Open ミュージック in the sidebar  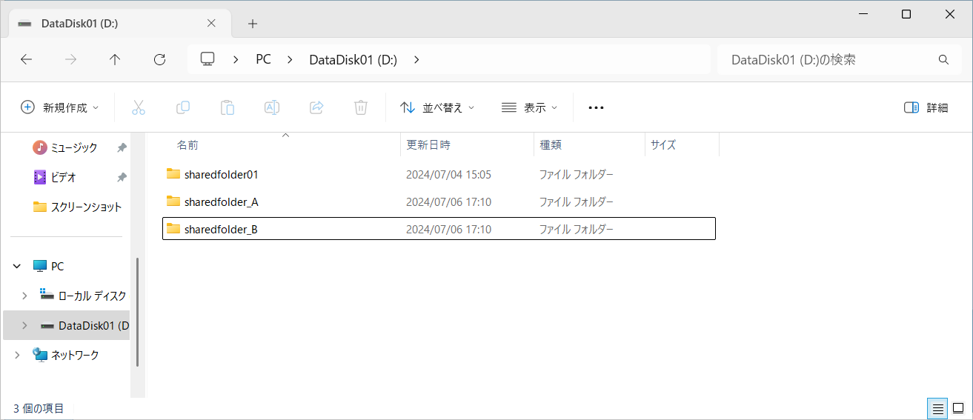73,147
